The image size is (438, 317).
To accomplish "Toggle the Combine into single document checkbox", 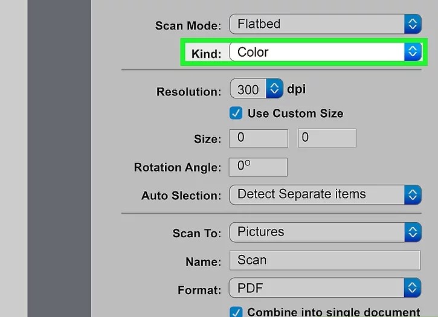I will coord(236,312).
